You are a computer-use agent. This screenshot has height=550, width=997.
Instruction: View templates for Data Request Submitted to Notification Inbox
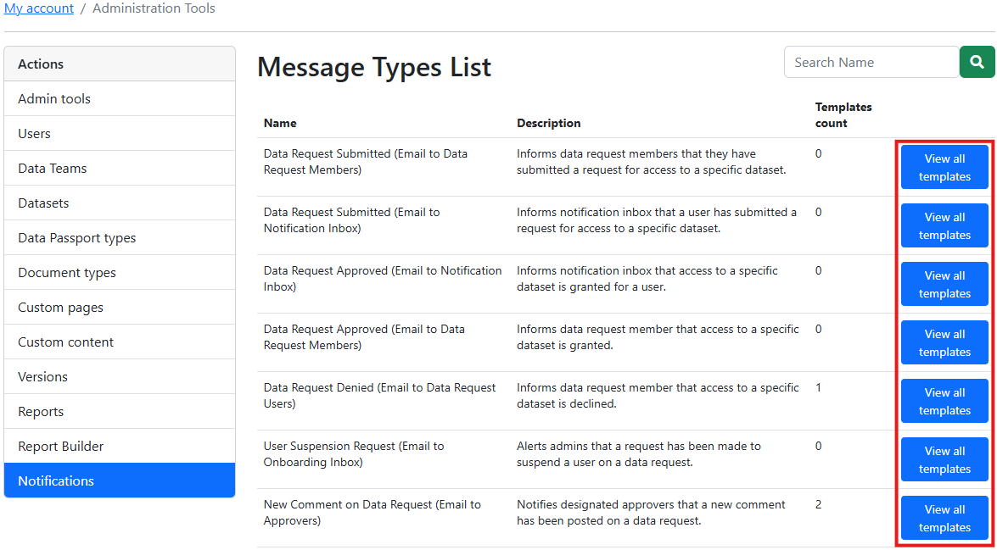coord(944,225)
